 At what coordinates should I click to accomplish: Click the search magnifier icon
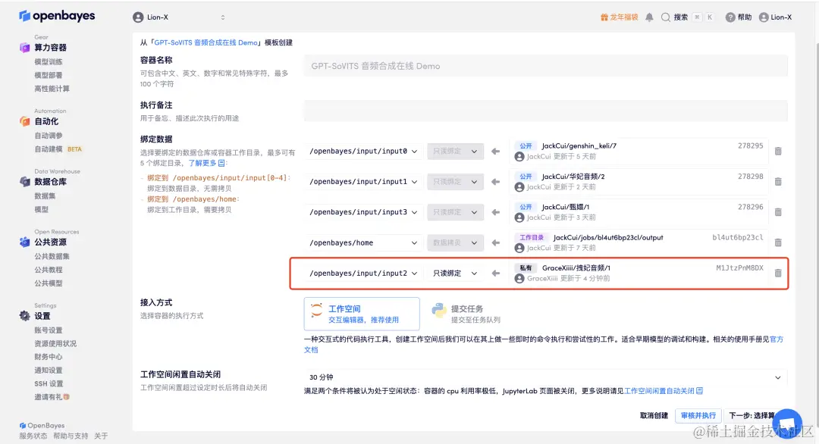point(666,17)
